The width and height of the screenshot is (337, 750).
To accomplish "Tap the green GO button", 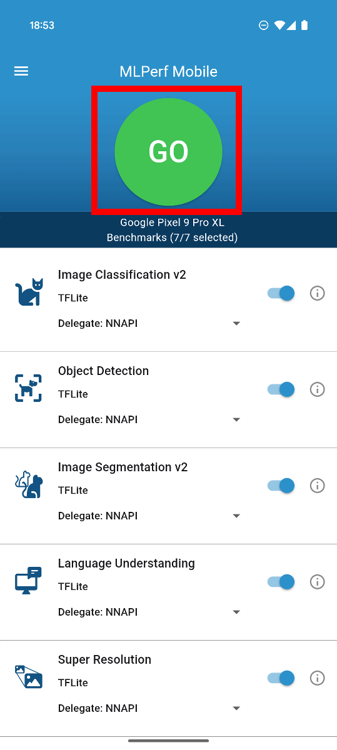I will click(x=168, y=152).
